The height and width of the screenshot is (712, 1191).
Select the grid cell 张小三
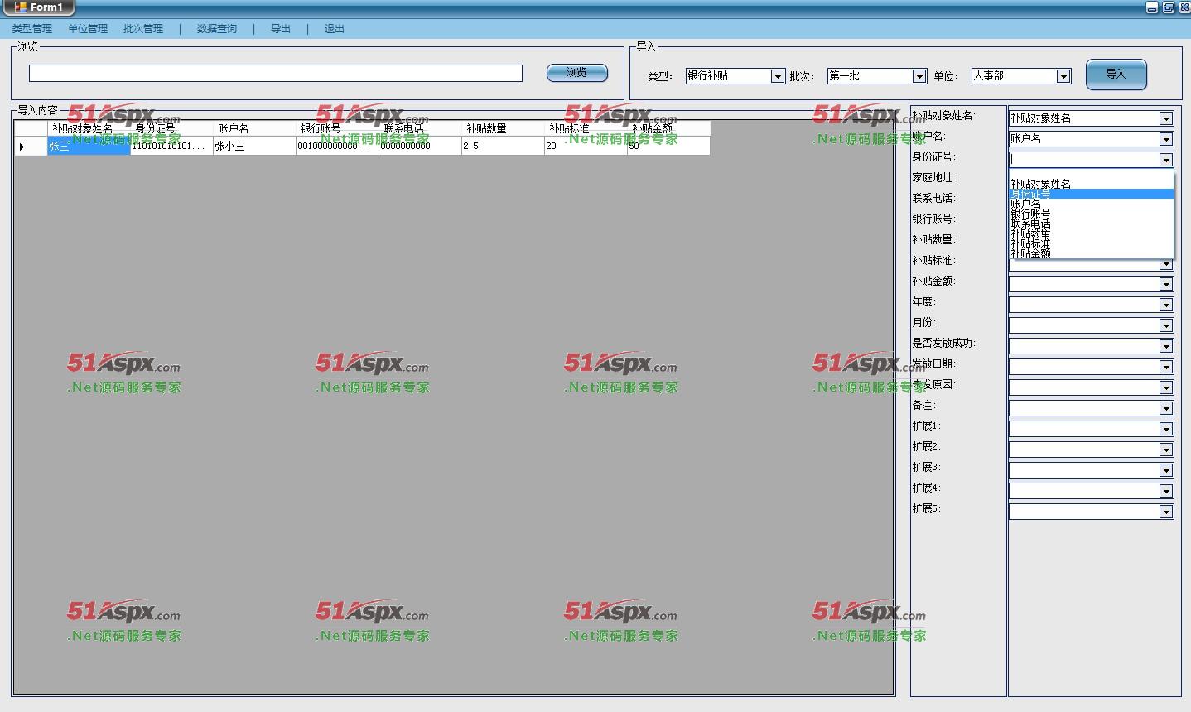tap(254, 146)
